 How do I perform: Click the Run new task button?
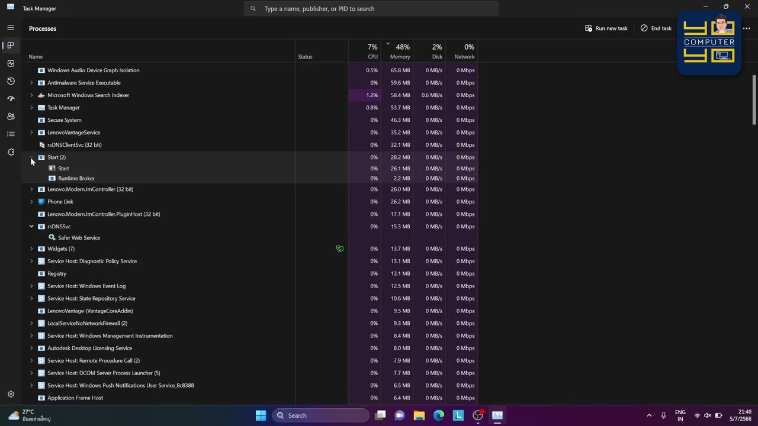606,28
